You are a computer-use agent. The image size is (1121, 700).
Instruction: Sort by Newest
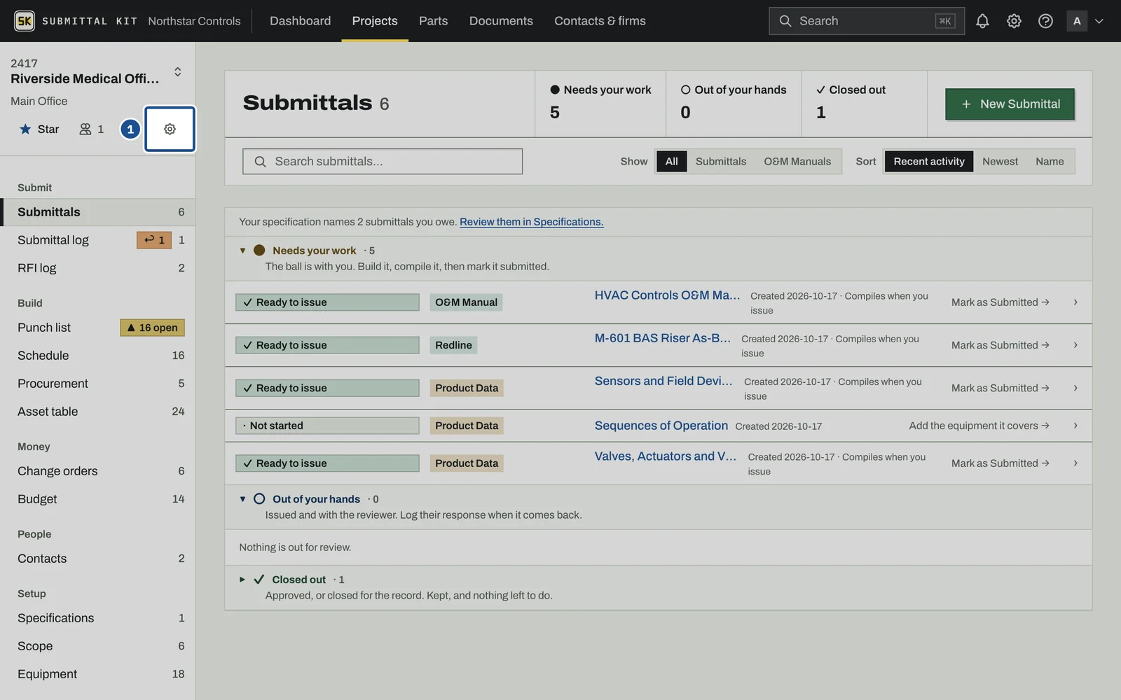click(x=1000, y=162)
